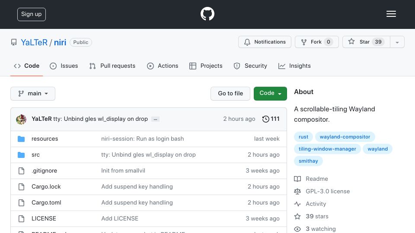Click the LICENSE file icon
Image resolution: width=415 pixels, height=233 pixels.
pos(22,219)
